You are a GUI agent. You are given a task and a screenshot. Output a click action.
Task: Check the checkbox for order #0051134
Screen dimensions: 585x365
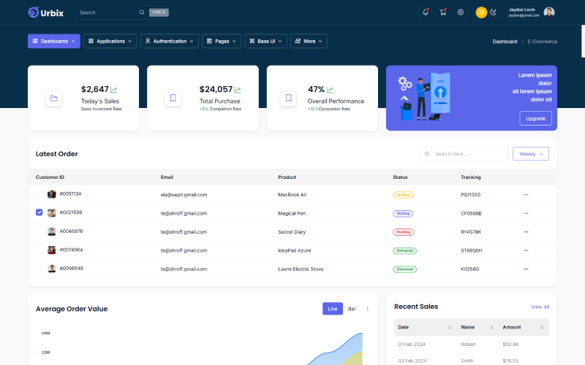39,195
